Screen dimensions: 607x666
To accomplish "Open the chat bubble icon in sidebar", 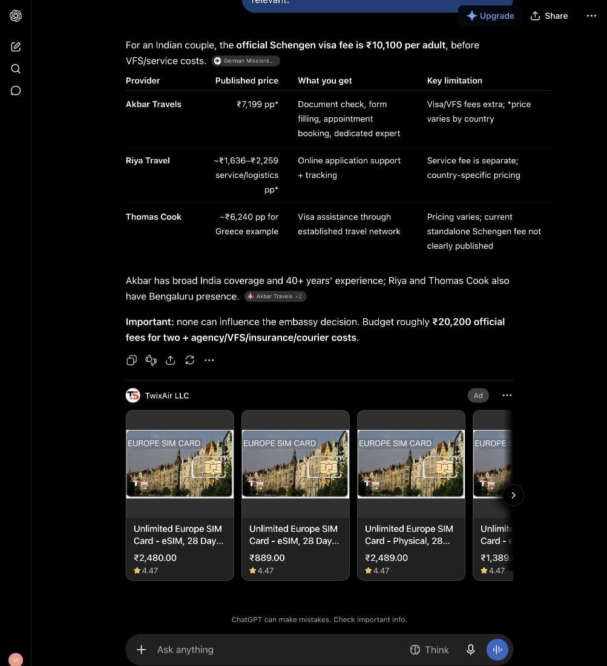I will click(16, 91).
